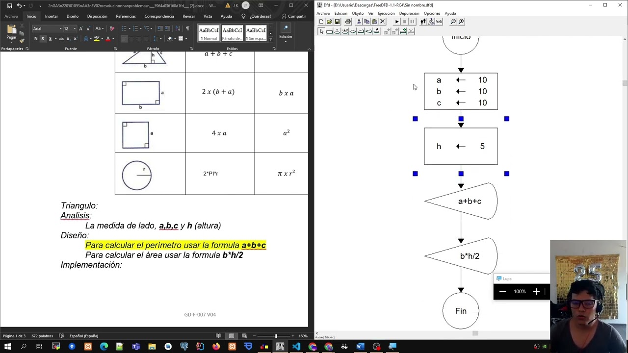The width and height of the screenshot is (628, 353).
Task: Start step-by-step execution with the footprints icon
Action: 423,22
